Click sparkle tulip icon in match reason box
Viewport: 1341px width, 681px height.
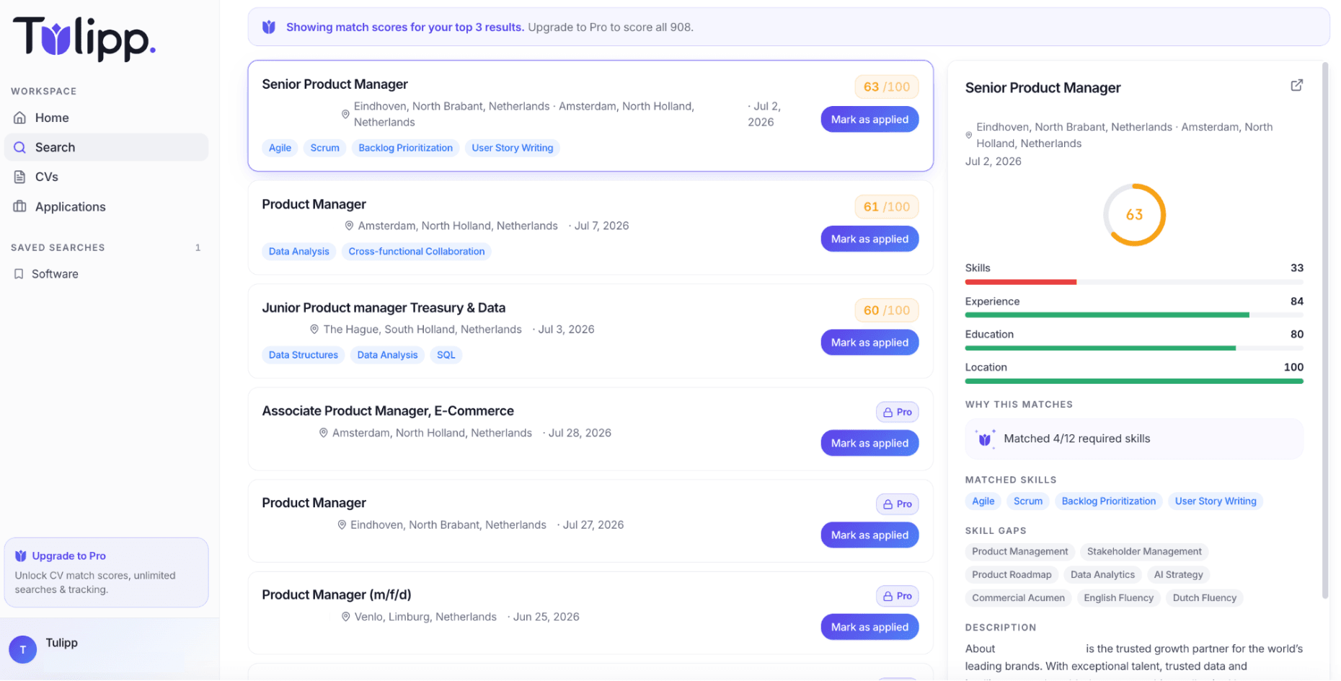[985, 439]
